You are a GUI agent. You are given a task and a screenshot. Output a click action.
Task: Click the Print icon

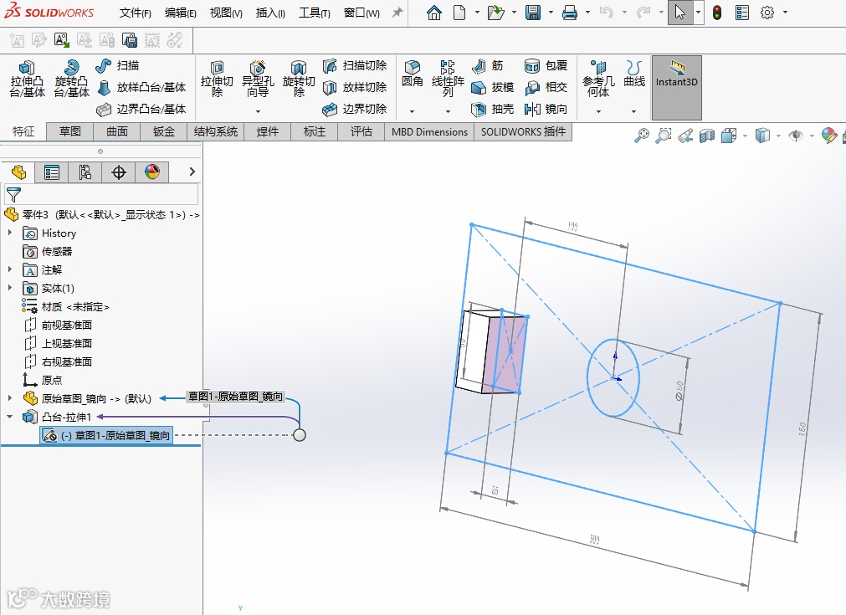[x=570, y=13]
